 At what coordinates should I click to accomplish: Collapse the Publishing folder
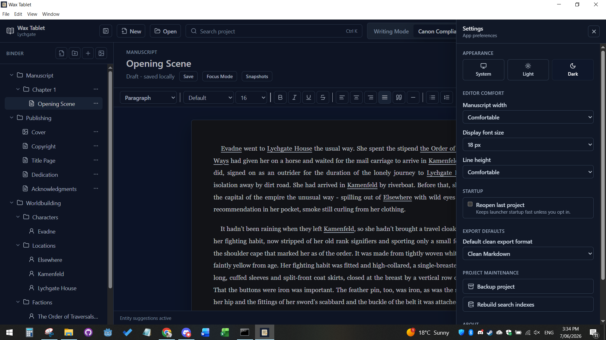click(x=12, y=118)
